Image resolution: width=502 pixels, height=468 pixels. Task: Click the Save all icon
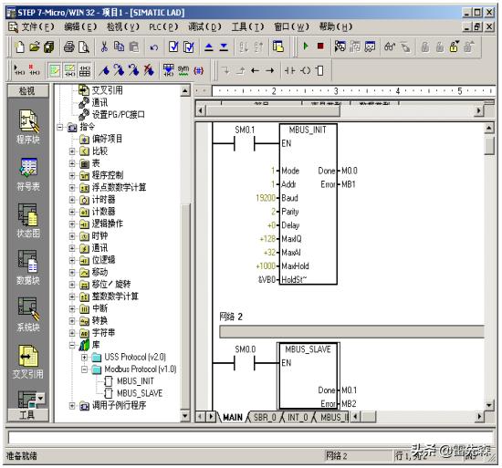(x=48, y=47)
